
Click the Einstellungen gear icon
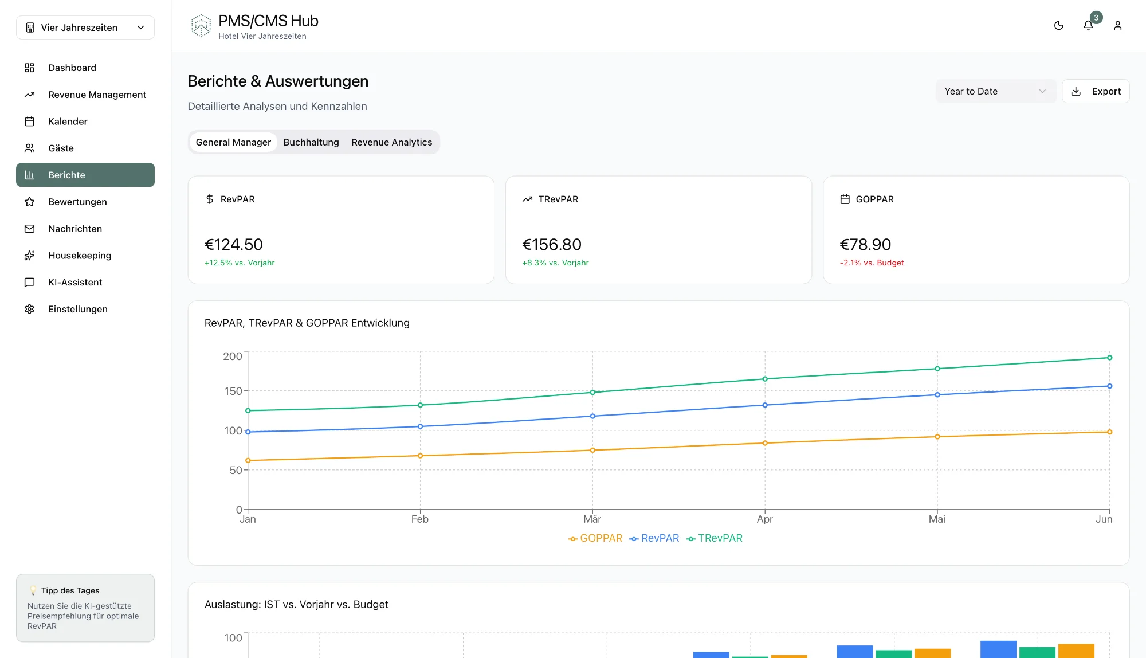coord(30,309)
